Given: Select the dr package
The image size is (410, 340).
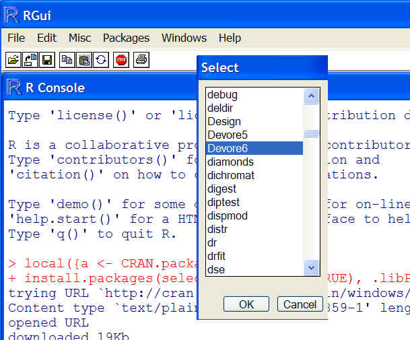Looking at the screenshot, I should (254, 242).
